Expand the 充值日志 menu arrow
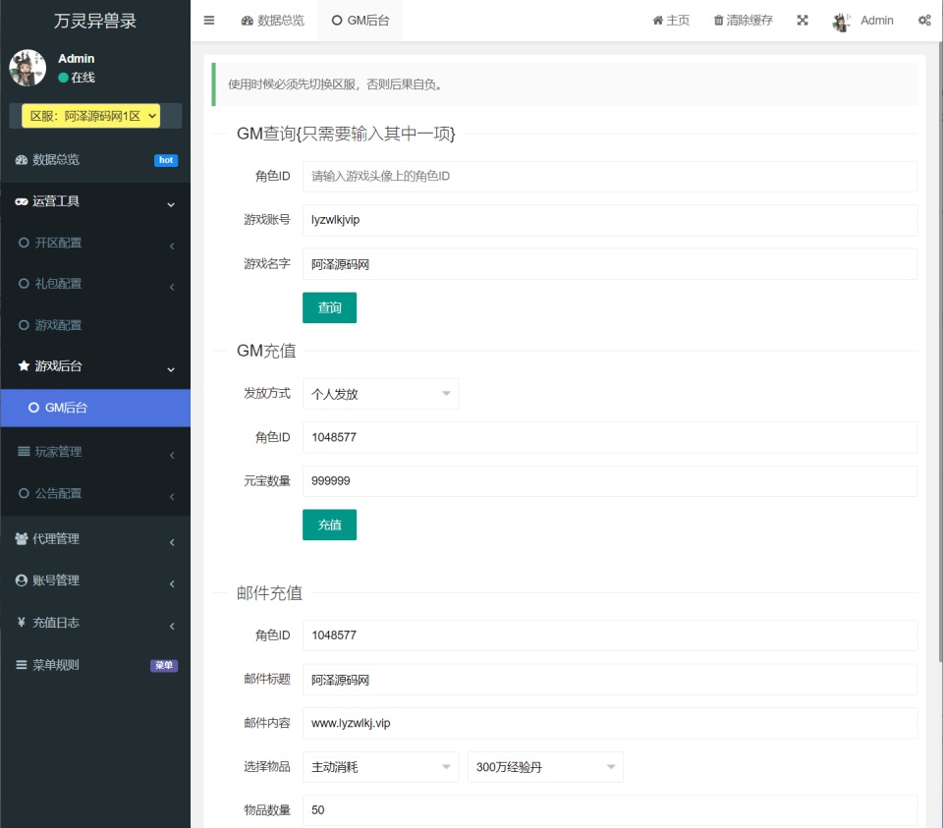 (x=172, y=626)
